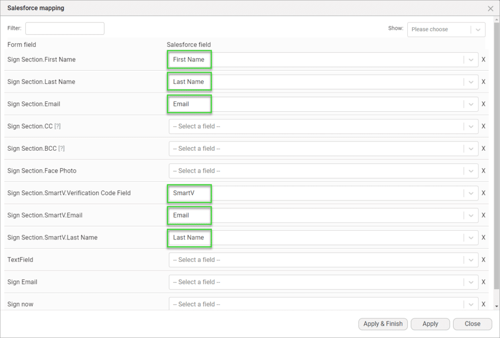The image size is (500, 338).
Task: Remove the Sign Section.Last Name mapping via X
Action: pyautogui.click(x=483, y=82)
